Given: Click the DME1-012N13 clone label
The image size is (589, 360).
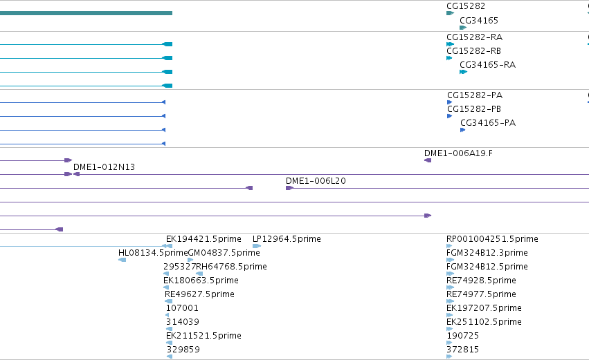Looking at the screenshot, I should [104, 167].
